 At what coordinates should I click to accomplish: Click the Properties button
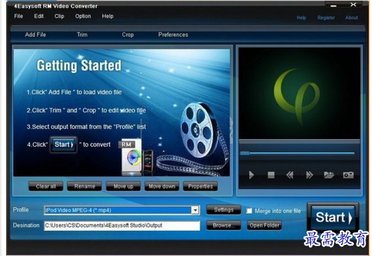click(200, 186)
